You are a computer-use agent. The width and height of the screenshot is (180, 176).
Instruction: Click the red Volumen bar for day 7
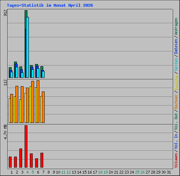click(x=42, y=160)
